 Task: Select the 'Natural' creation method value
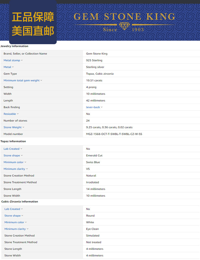point(91,175)
